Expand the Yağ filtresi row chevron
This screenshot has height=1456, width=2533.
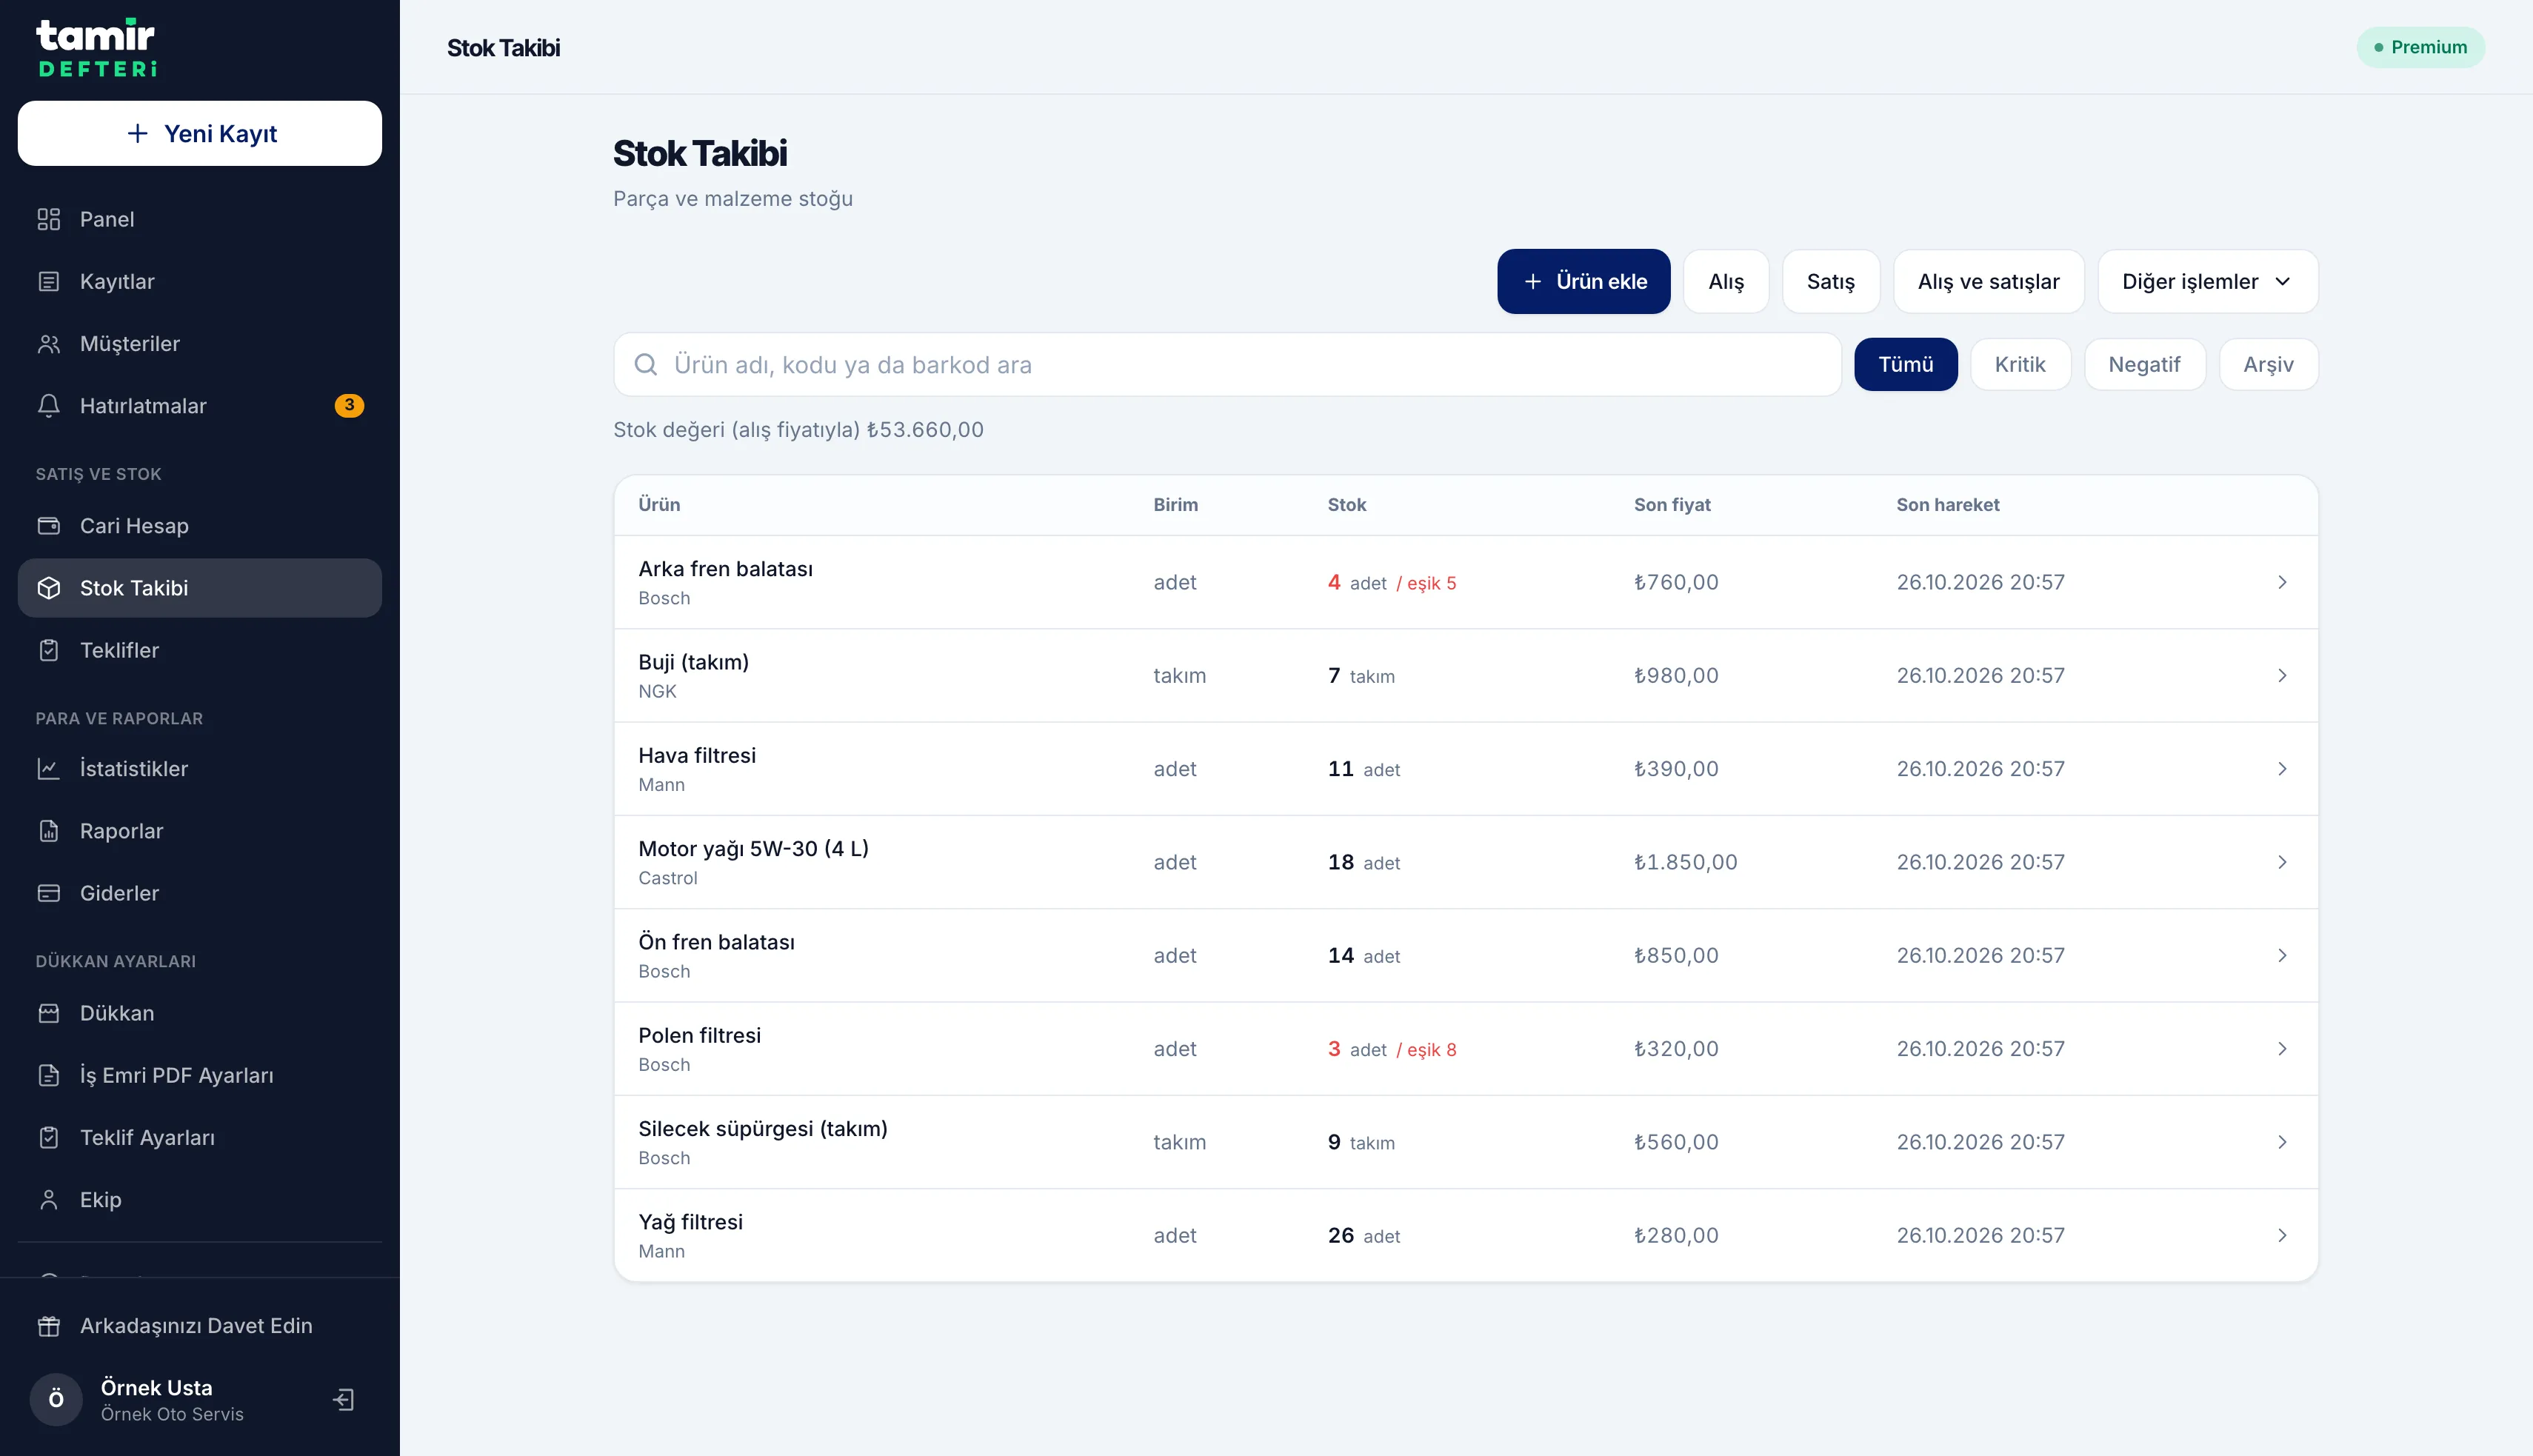click(2282, 1236)
